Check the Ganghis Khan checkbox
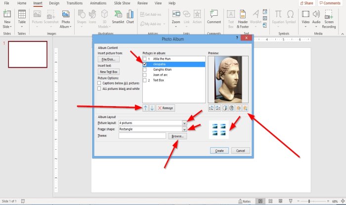 [145, 70]
